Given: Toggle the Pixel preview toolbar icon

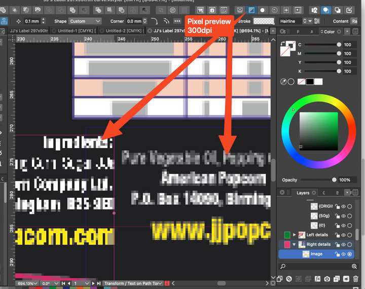Looking at the screenshot, I should pos(251,10).
